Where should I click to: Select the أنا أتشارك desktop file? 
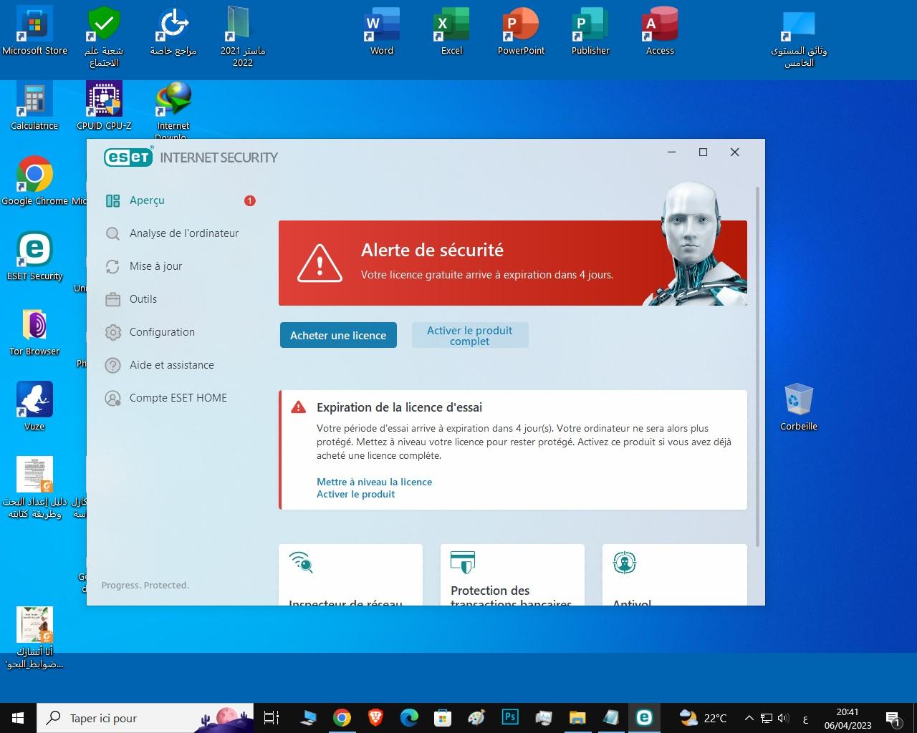[34, 639]
